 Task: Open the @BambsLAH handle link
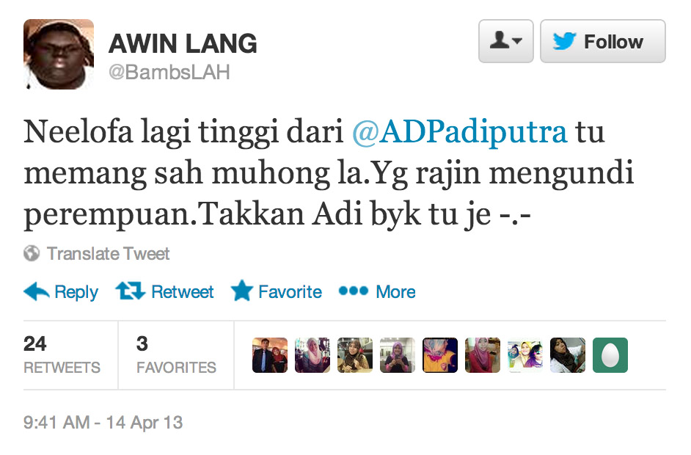click(169, 73)
